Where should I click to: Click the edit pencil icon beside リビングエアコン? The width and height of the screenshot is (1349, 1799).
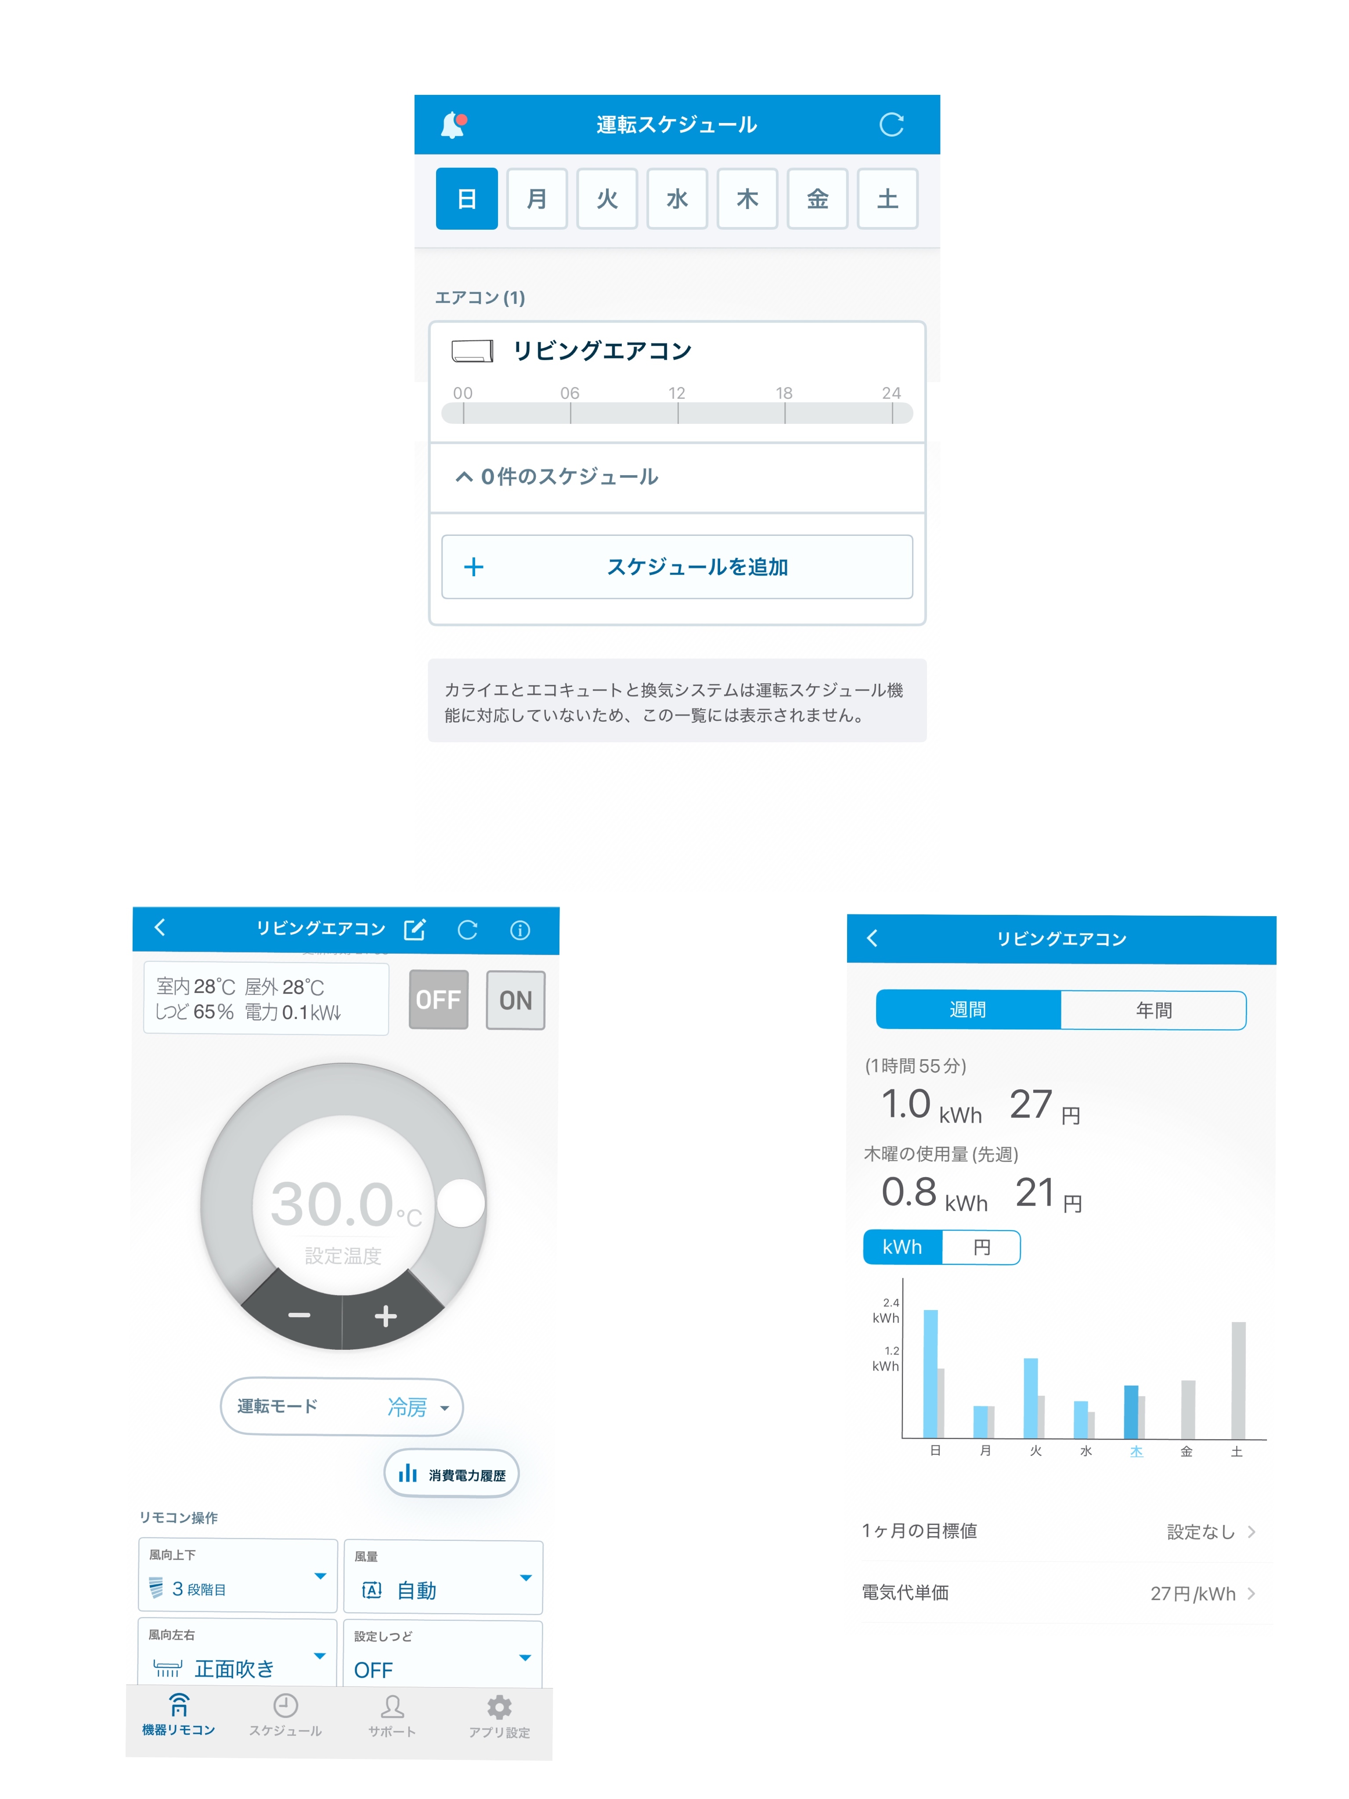pyautogui.click(x=415, y=930)
